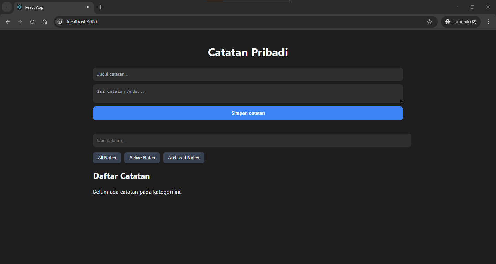Toggle the All Notes filter
The height and width of the screenshot is (264, 496).
tap(107, 158)
